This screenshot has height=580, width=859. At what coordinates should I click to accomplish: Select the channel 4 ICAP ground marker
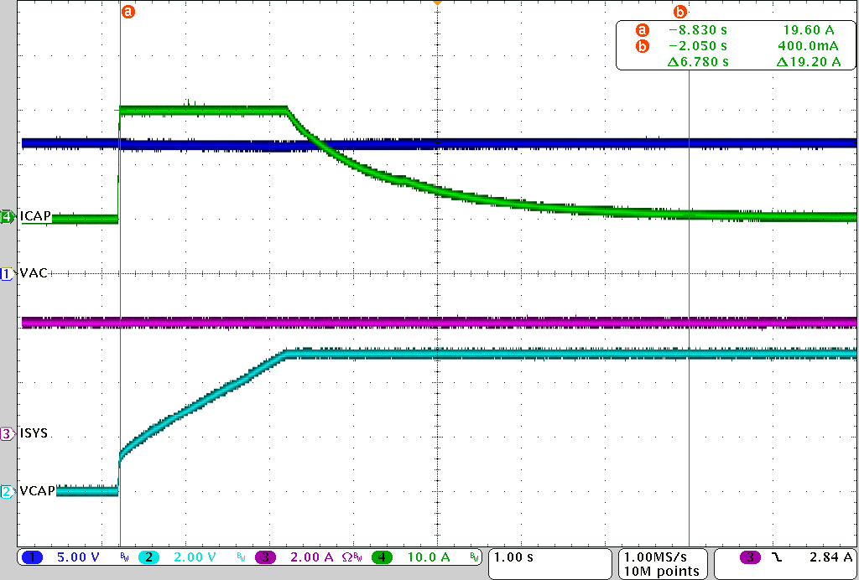coord(8,217)
